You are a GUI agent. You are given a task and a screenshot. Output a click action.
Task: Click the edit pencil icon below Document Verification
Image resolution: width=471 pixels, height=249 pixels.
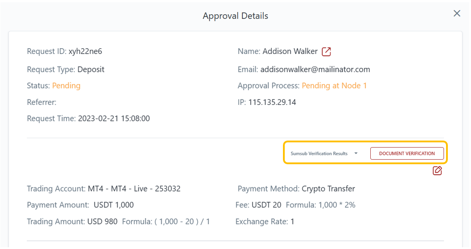pos(437,170)
